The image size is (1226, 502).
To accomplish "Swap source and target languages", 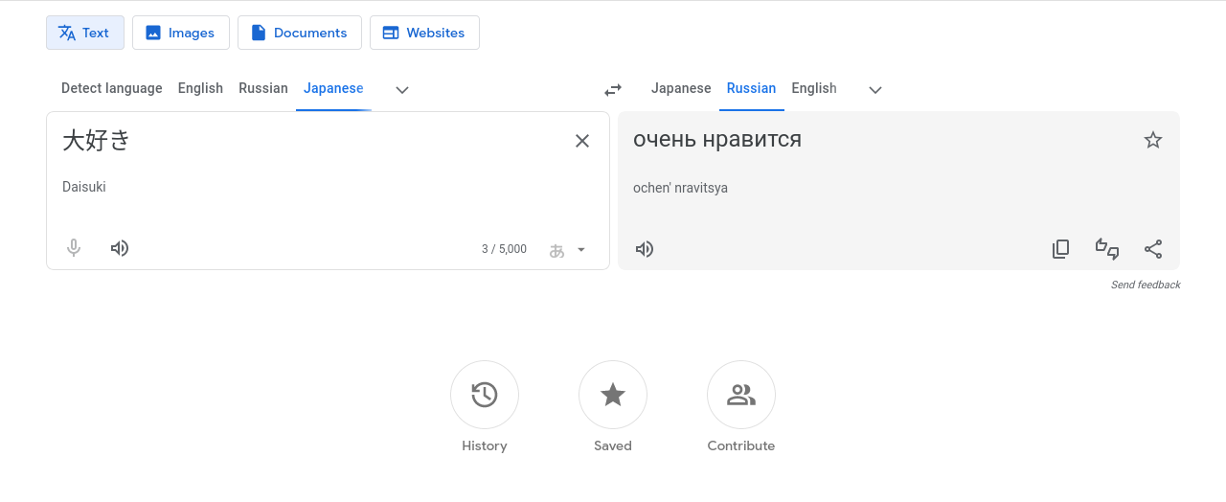I will click(613, 89).
